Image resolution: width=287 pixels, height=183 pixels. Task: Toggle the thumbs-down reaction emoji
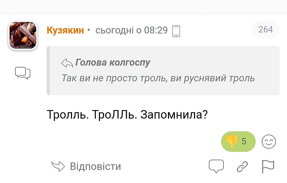(x=231, y=141)
